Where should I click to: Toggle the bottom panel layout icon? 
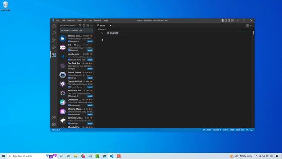point(226,21)
